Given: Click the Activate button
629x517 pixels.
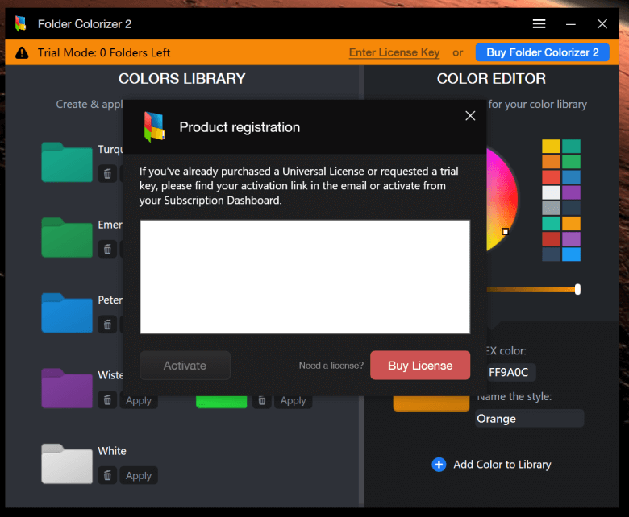Looking at the screenshot, I should tap(185, 366).
